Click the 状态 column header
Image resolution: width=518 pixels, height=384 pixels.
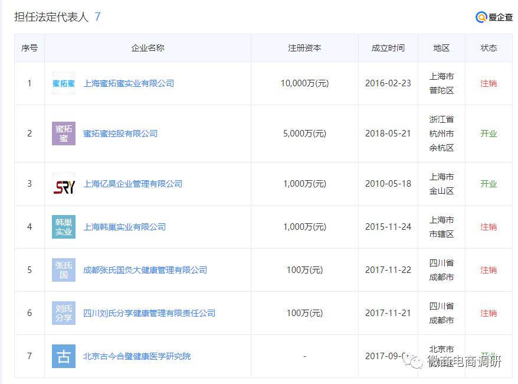[x=489, y=48]
